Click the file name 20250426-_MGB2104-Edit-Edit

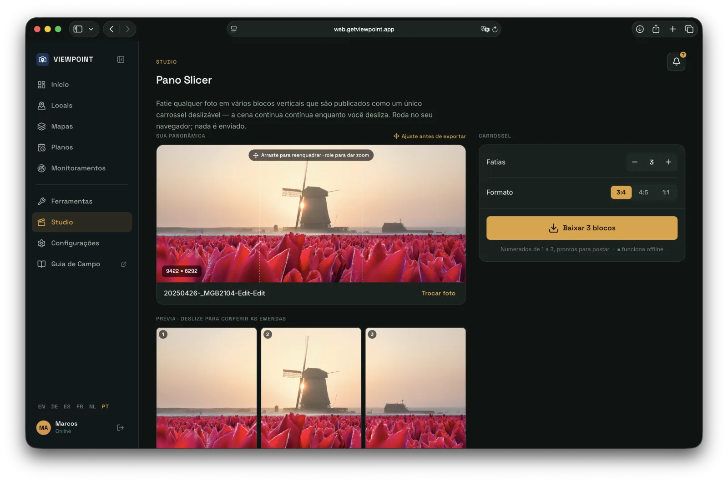(214, 293)
